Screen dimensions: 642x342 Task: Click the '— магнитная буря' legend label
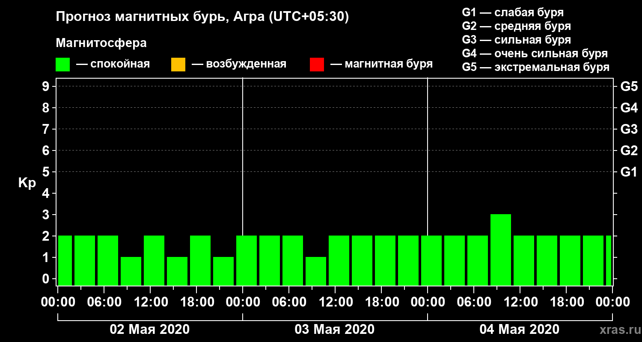coord(382,64)
